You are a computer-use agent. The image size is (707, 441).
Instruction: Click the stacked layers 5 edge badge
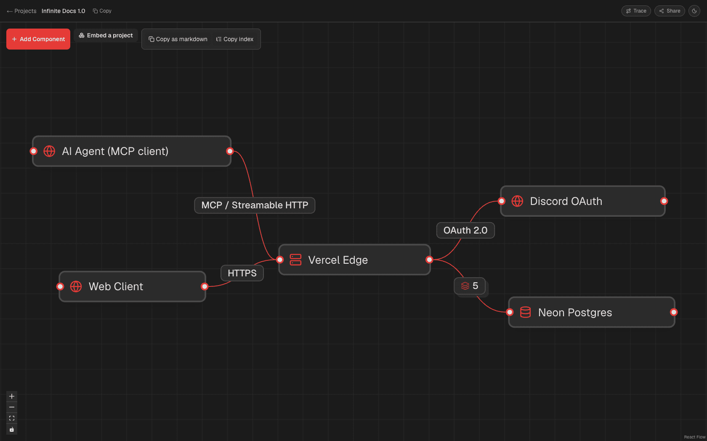tap(470, 286)
